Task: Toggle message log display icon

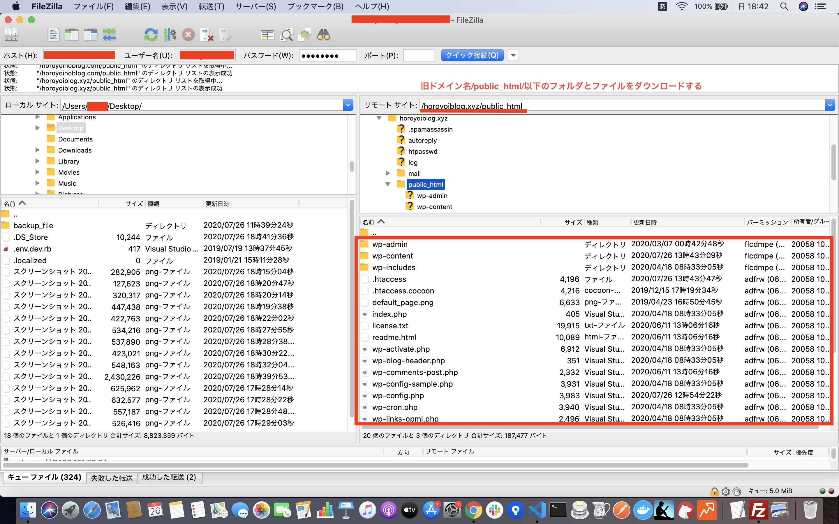Action: (x=53, y=35)
